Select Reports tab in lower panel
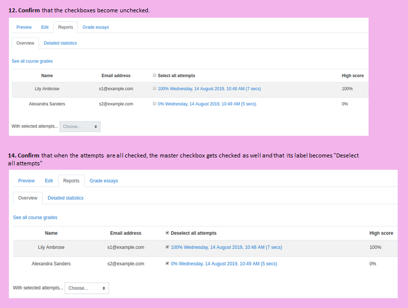The image size is (408, 308). 71,181
